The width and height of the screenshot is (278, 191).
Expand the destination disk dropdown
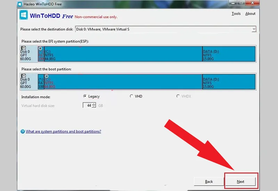click(x=254, y=30)
